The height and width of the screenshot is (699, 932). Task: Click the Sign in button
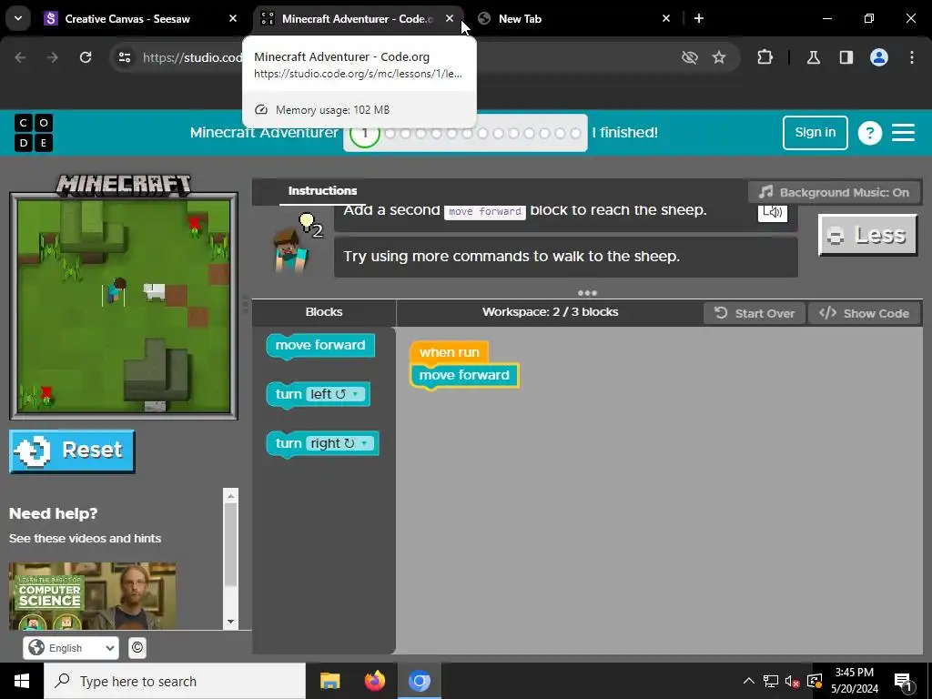coord(815,133)
